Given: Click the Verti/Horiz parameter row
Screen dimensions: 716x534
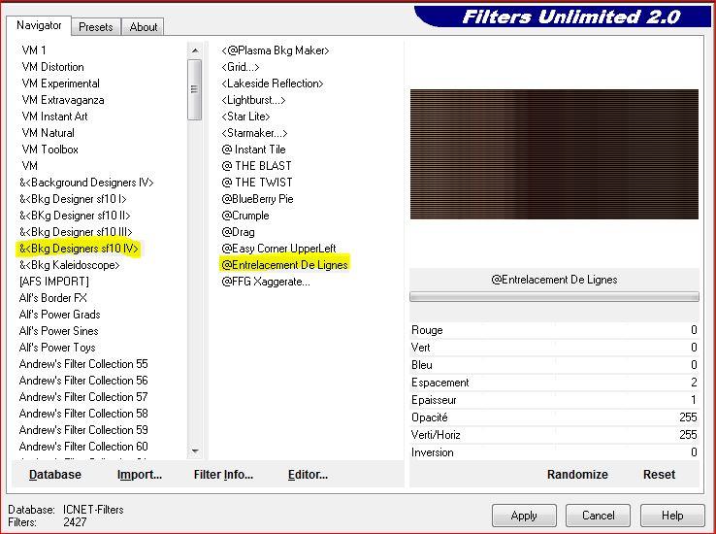Looking at the screenshot, I should 554,434.
